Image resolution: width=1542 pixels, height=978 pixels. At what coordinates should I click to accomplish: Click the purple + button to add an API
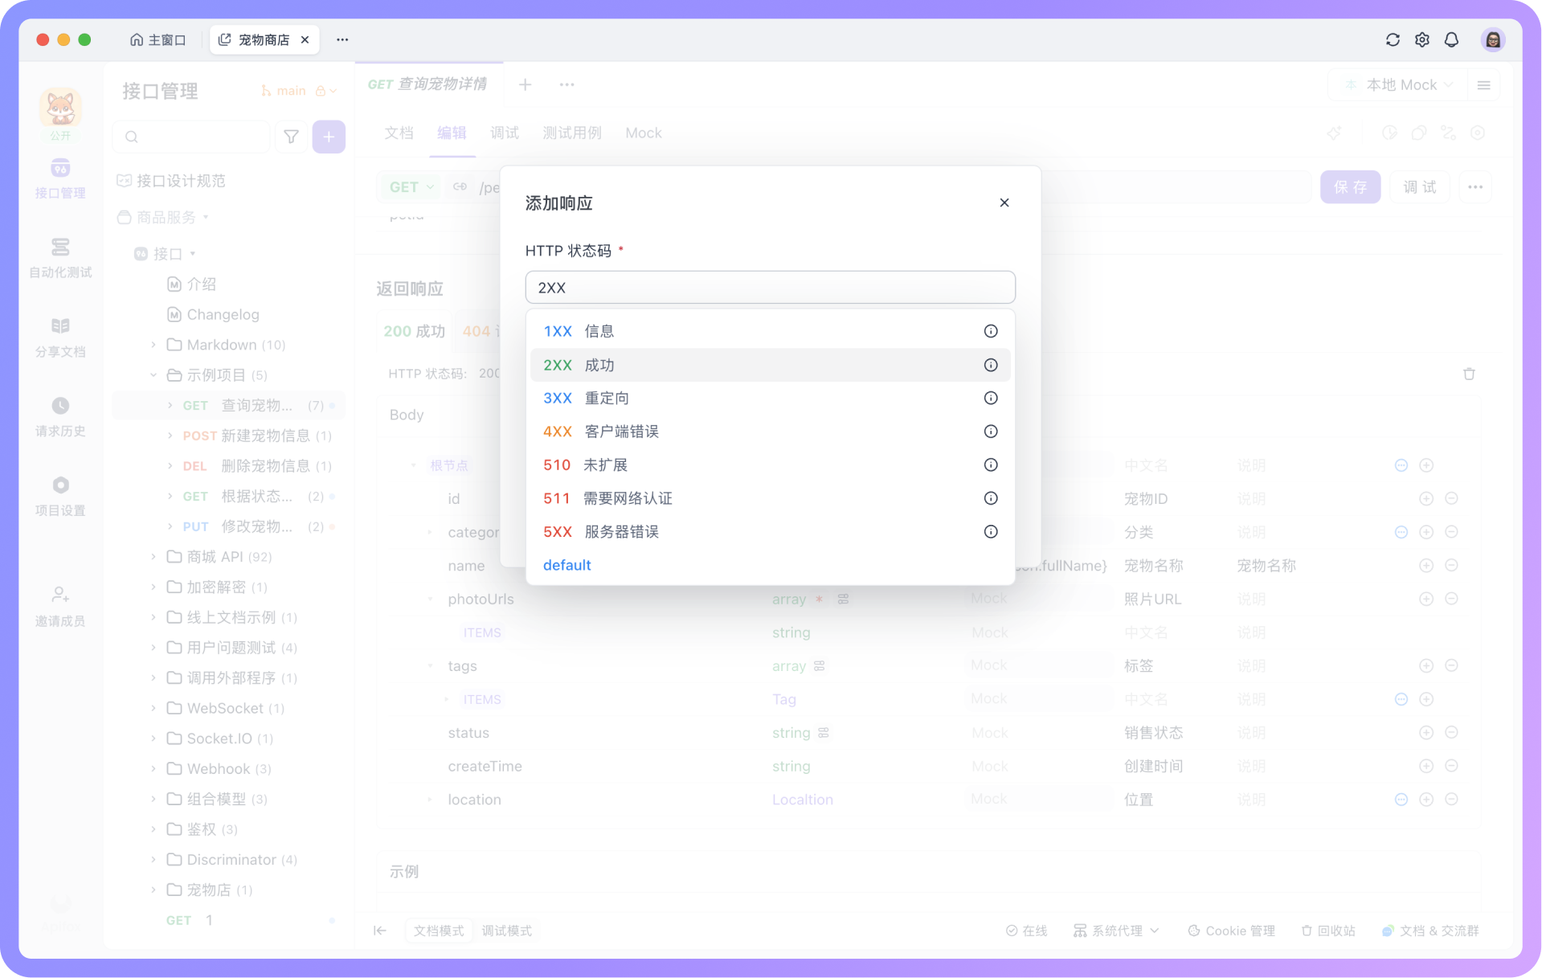tap(329, 137)
